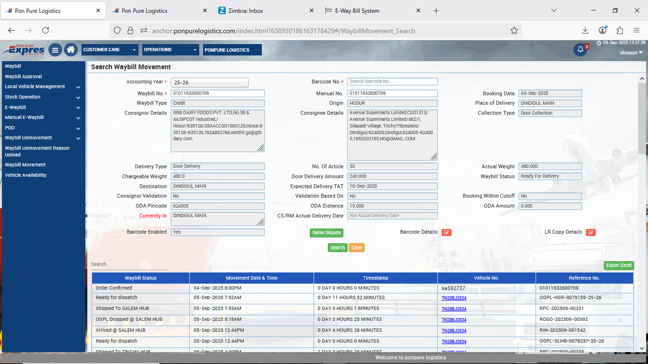
Task: Open Barcode Details edit icon
Action: [x=446, y=232]
